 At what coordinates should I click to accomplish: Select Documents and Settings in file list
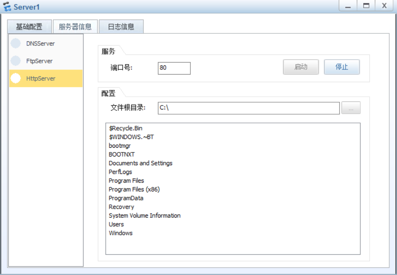(x=141, y=163)
